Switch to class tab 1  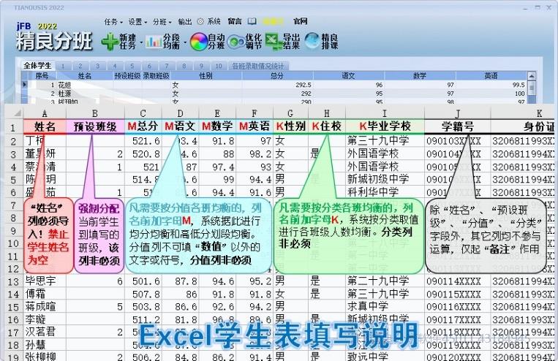(x=63, y=66)
